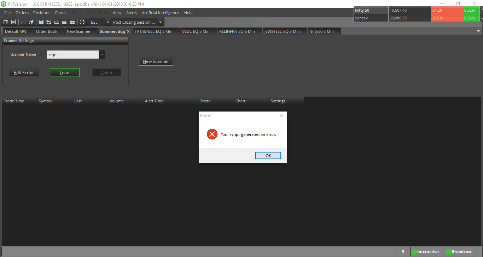This screenshot has width=483, height=257.
Task: Click the Alert Time column header
Action: click(x=170, y=101)
